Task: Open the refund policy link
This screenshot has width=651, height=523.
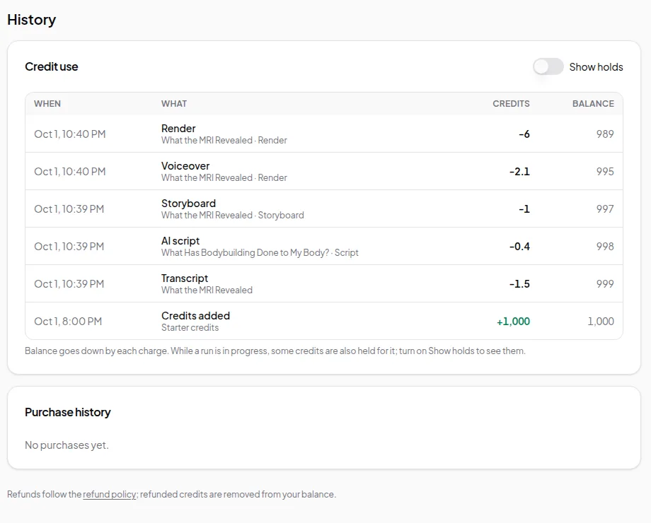Action: pyautogui.click(x=110, y=495)
